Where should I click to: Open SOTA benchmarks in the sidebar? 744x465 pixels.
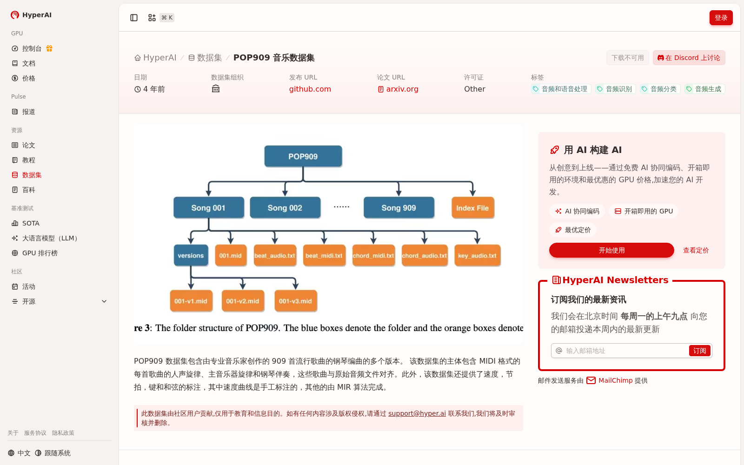60,223
